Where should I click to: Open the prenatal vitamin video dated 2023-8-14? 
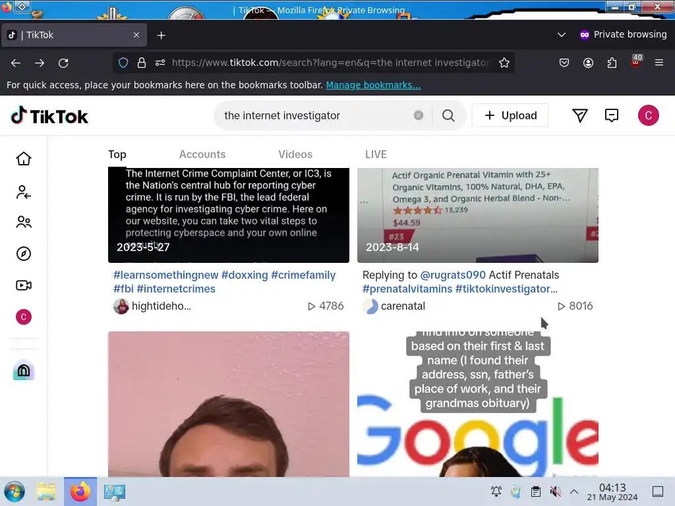pyautogui.click(x=478, y=215)
